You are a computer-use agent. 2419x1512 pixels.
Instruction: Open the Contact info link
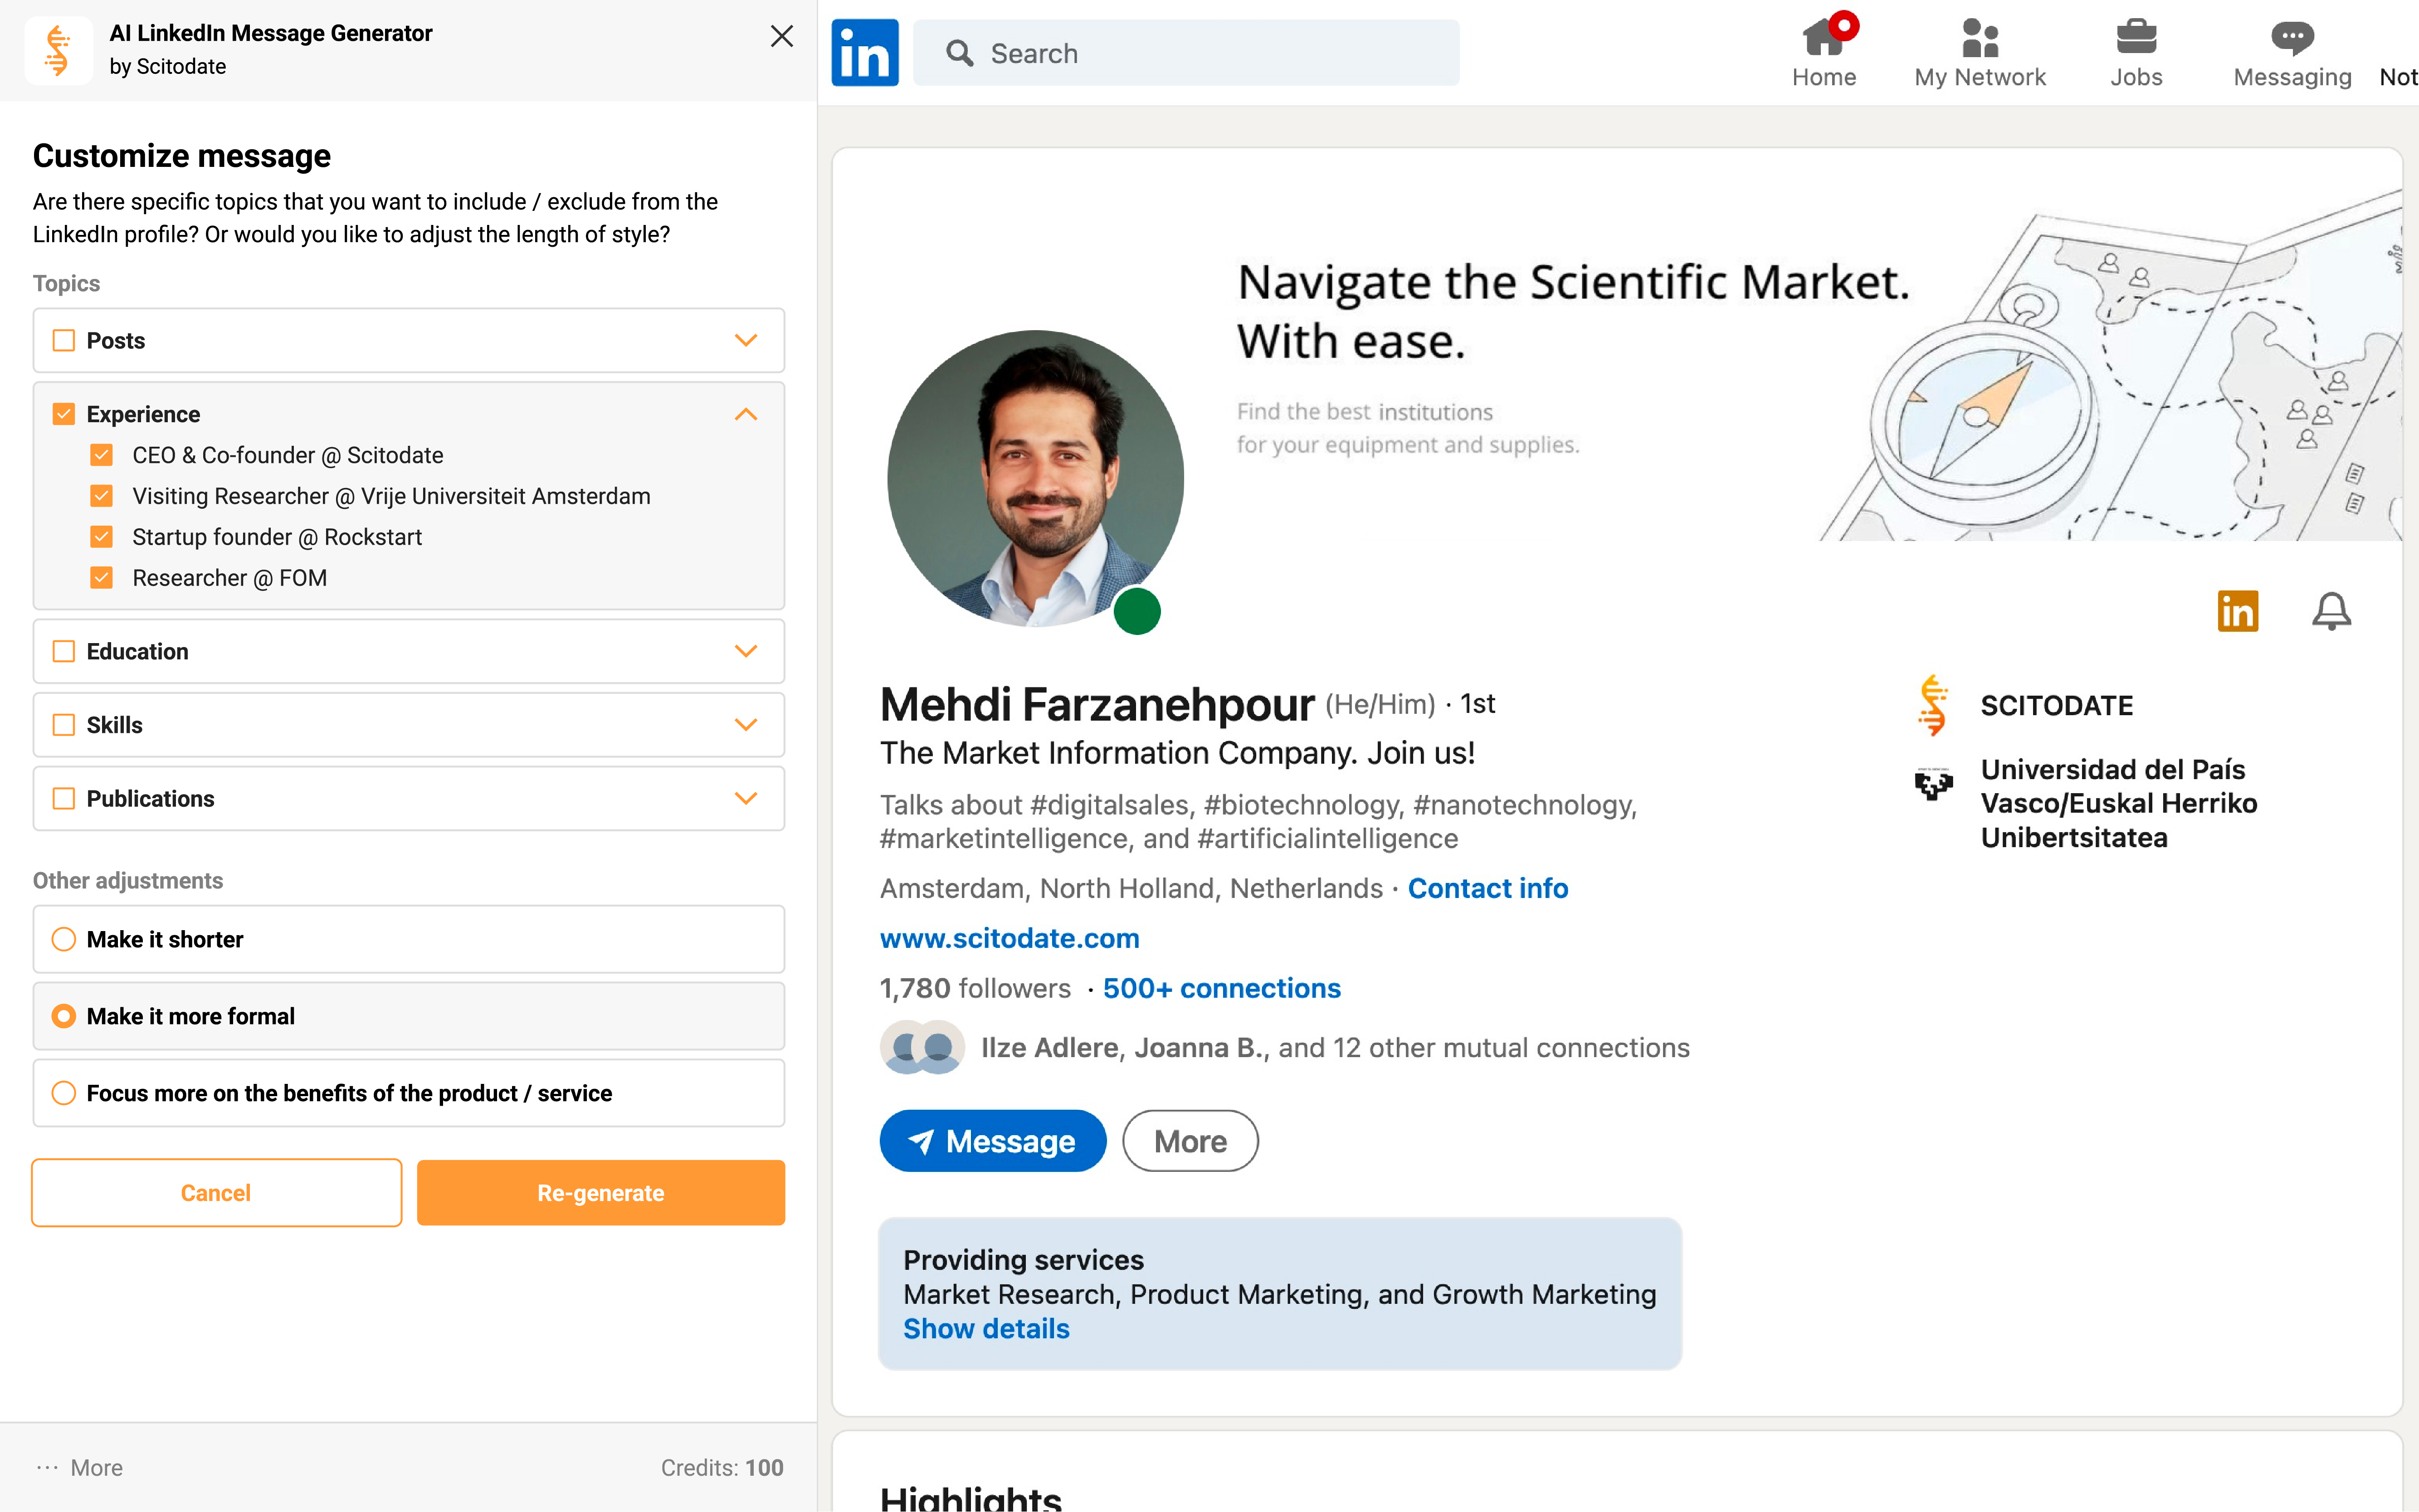(x=1488, y=888)
